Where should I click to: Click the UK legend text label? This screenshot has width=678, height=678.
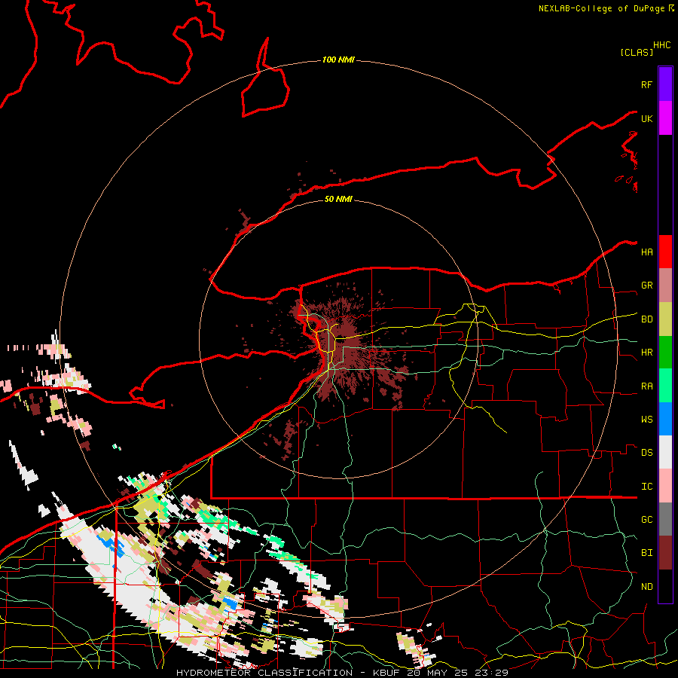(646, 118)
